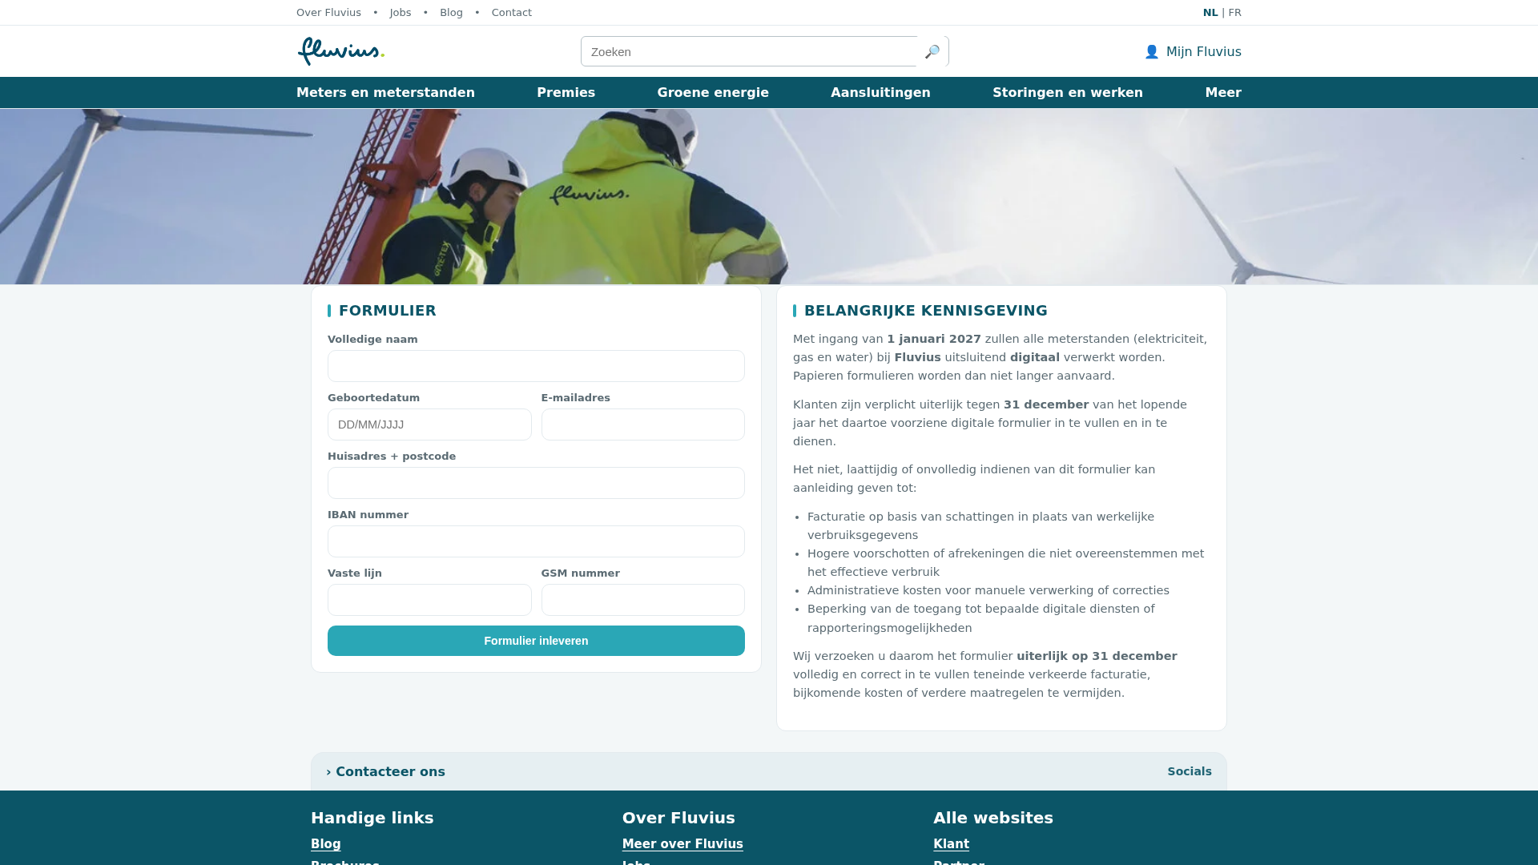The image size is (1538, 865).
Task: Open Storingen en werken menu
Action: click(1068, 93)
